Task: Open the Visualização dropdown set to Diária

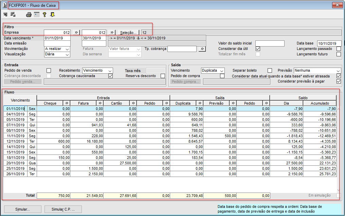Action: coord(67,54)
